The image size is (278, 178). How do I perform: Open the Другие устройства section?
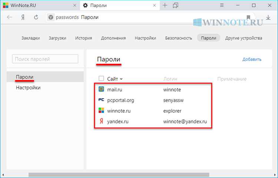244,38
